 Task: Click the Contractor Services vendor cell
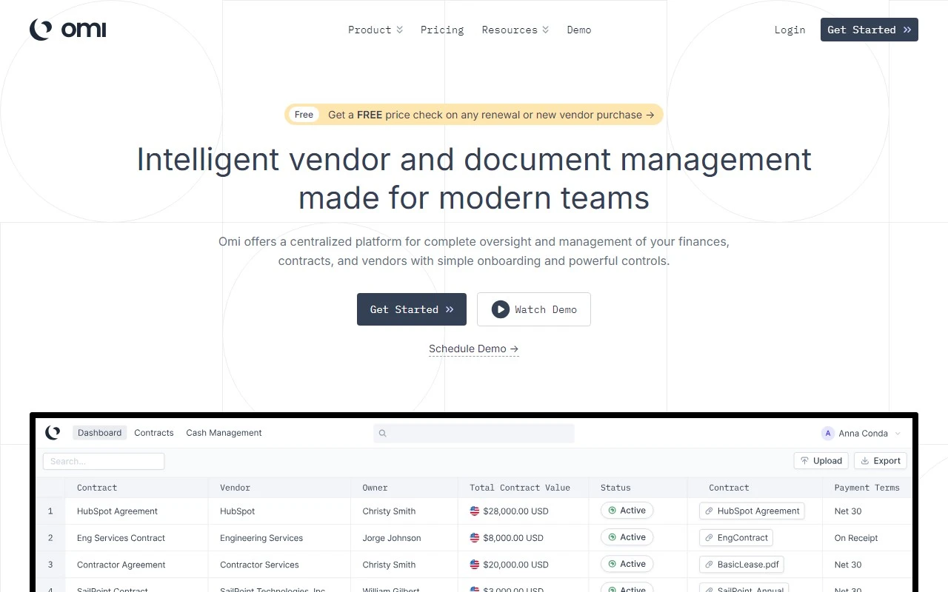point(259,565)
